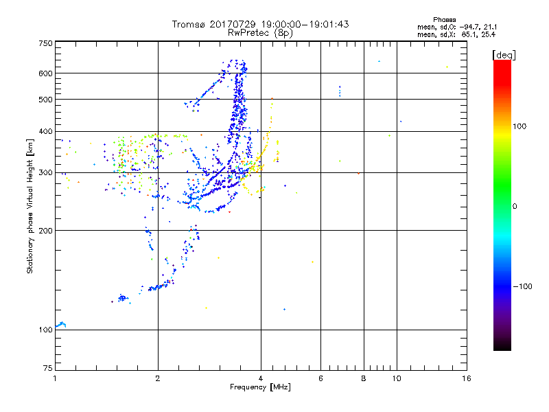The image size is (549, 412).
Task: Click the 'Frequency [MHz]' axis title
Action: [260, 387]
